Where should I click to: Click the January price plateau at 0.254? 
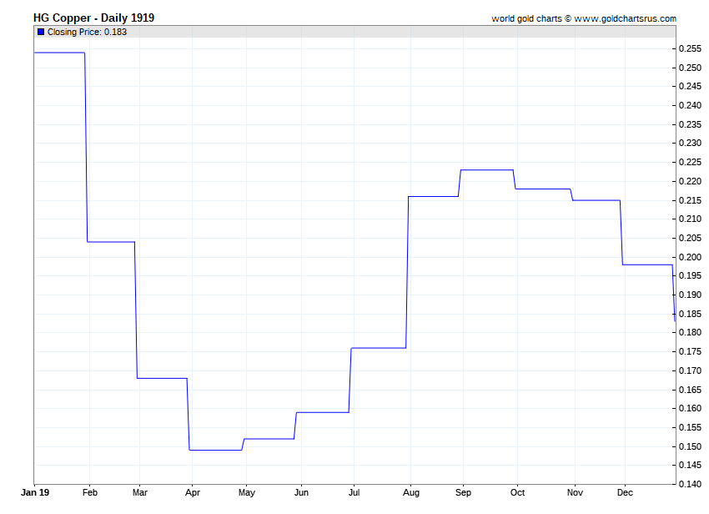click(58, 53)
